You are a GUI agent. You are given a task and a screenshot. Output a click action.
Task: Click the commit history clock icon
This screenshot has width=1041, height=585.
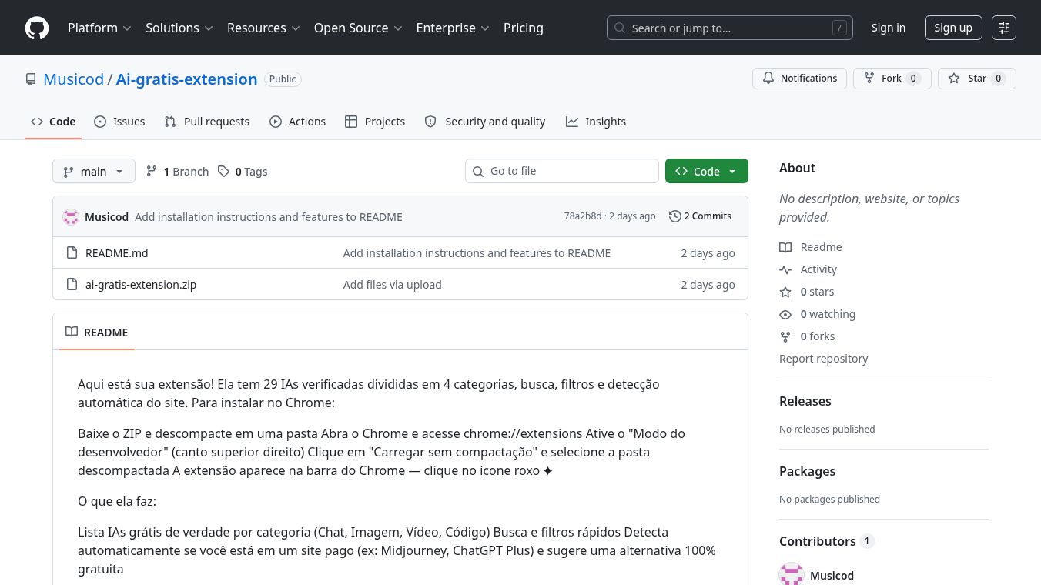[x=674, y=216]
